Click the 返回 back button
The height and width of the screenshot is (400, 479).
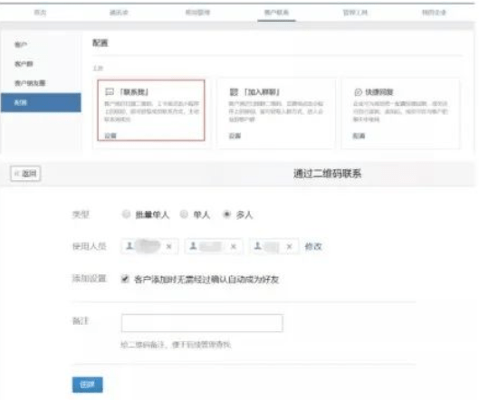(25, 174)
